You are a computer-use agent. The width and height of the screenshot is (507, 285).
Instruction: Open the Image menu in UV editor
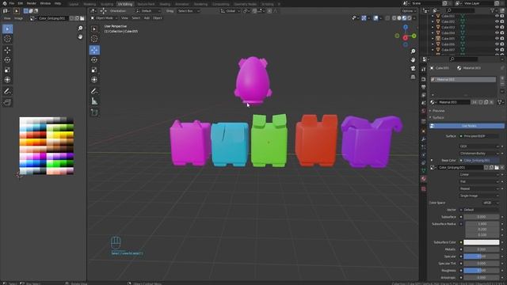(18, 18)
